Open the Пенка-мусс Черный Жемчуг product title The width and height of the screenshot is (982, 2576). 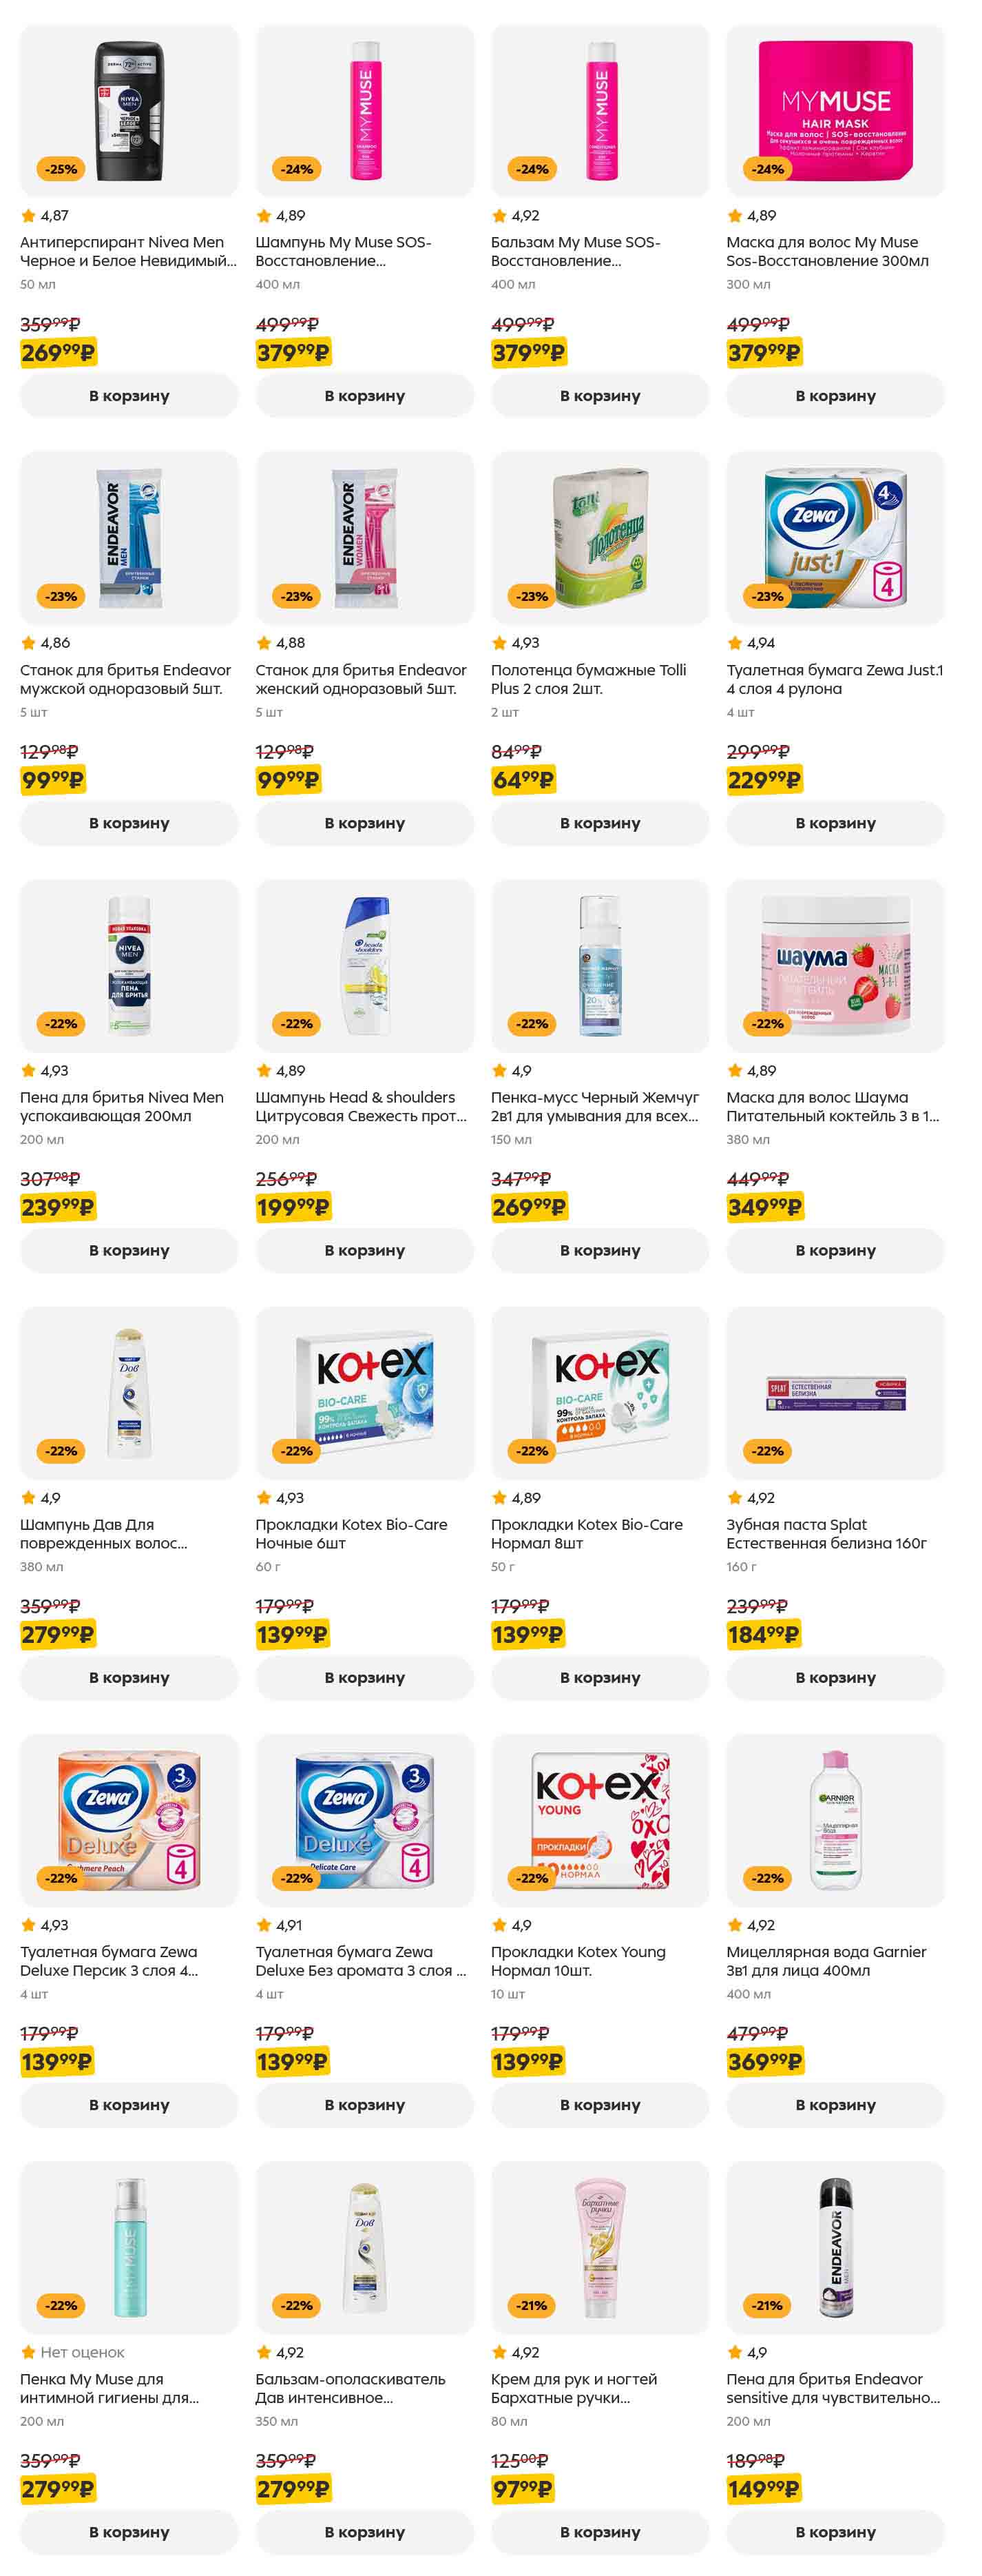(594, 1106)
